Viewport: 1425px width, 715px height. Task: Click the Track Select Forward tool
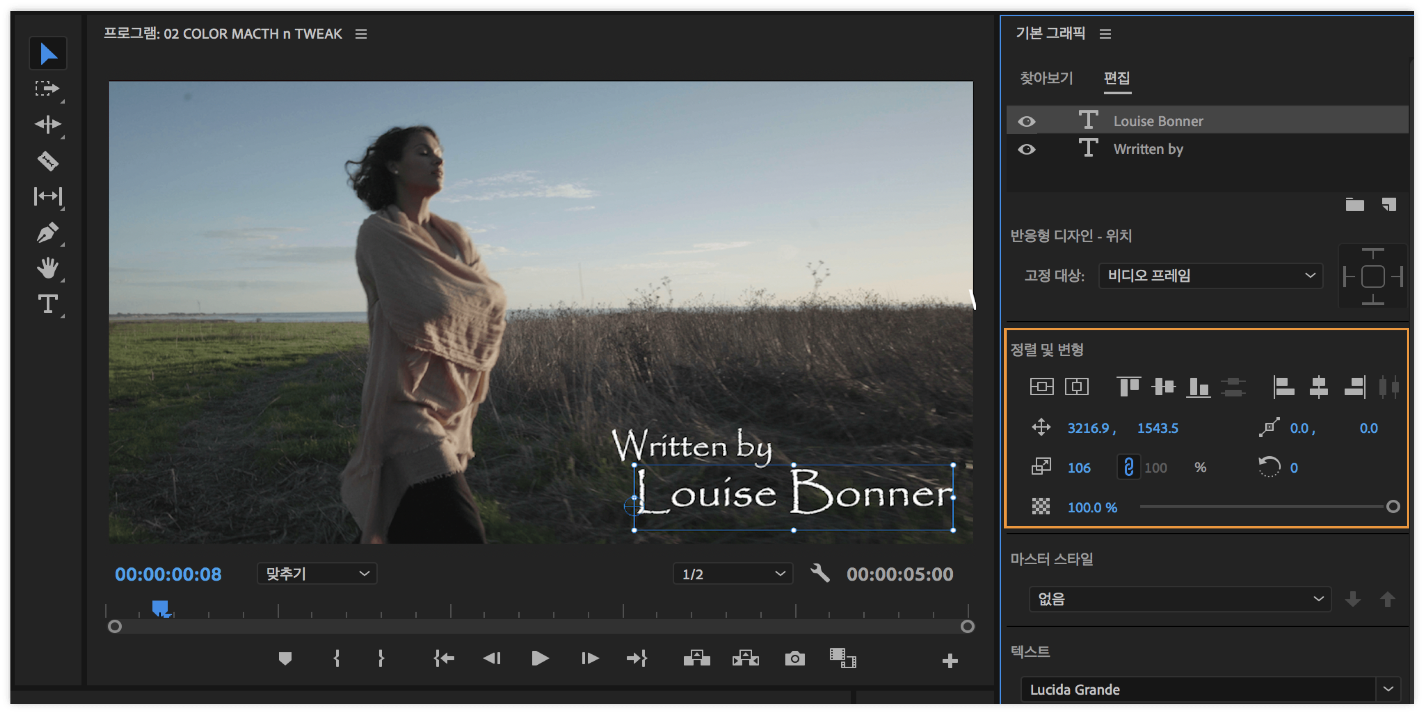[47, 88]
